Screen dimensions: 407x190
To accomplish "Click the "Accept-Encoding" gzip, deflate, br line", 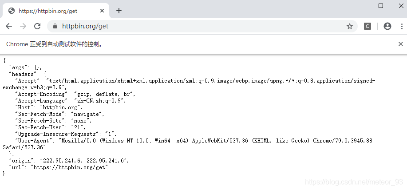I will tap(75, 94).
